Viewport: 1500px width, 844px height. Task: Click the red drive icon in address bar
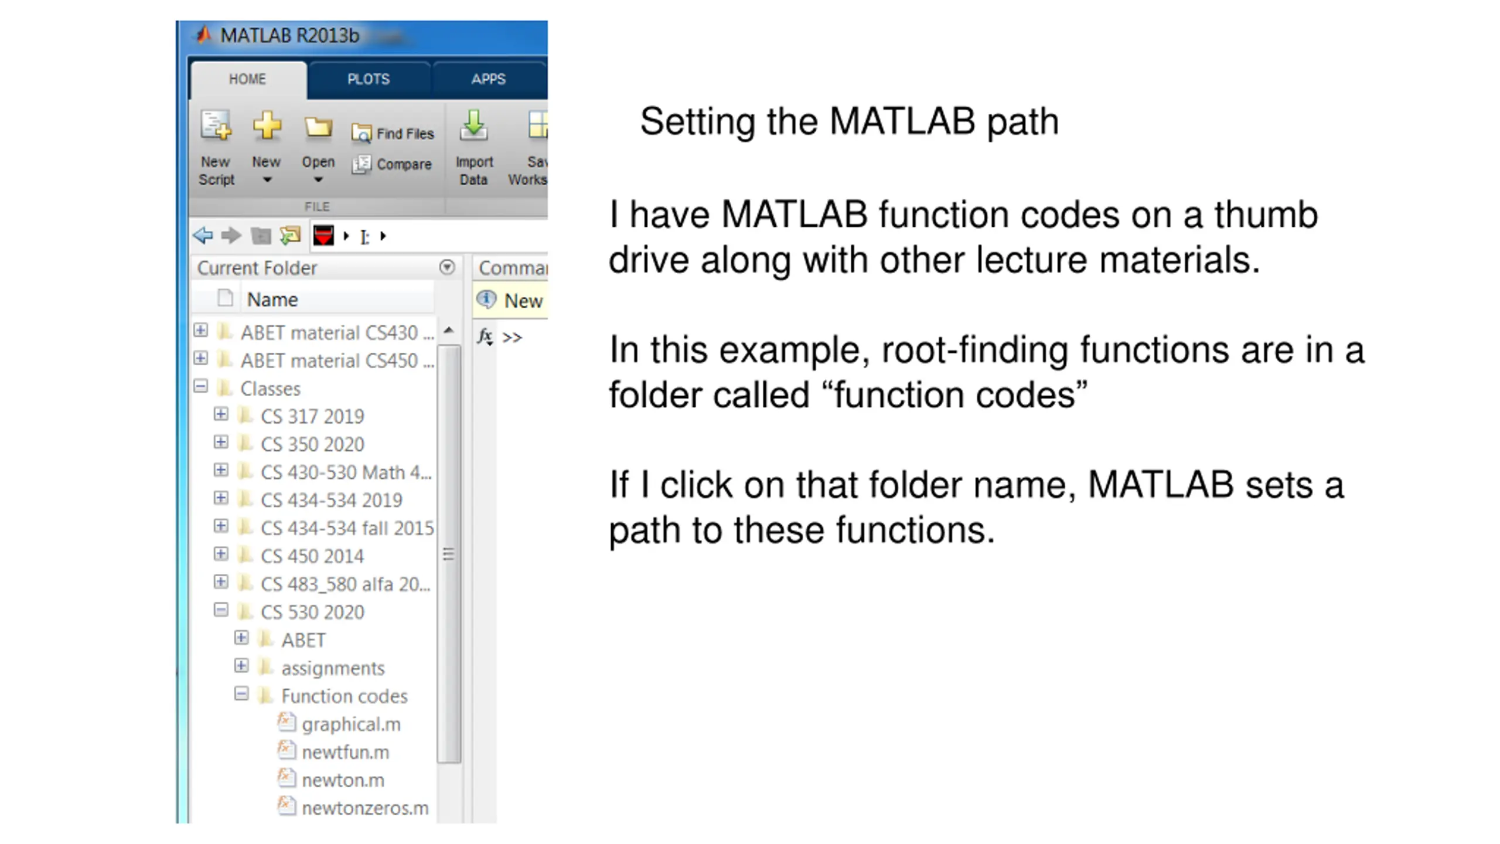pyautogui.click(x=323, y=236)
